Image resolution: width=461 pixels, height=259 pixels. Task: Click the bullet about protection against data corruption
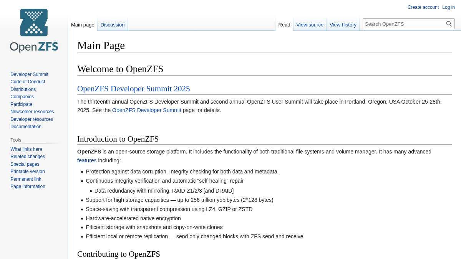[x=182, y=172]
